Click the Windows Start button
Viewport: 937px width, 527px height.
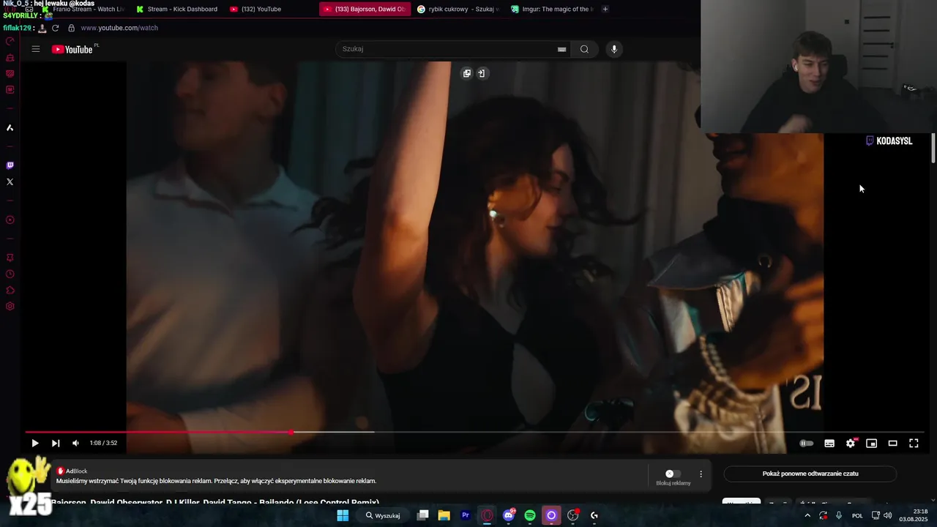tap(343, 515)
